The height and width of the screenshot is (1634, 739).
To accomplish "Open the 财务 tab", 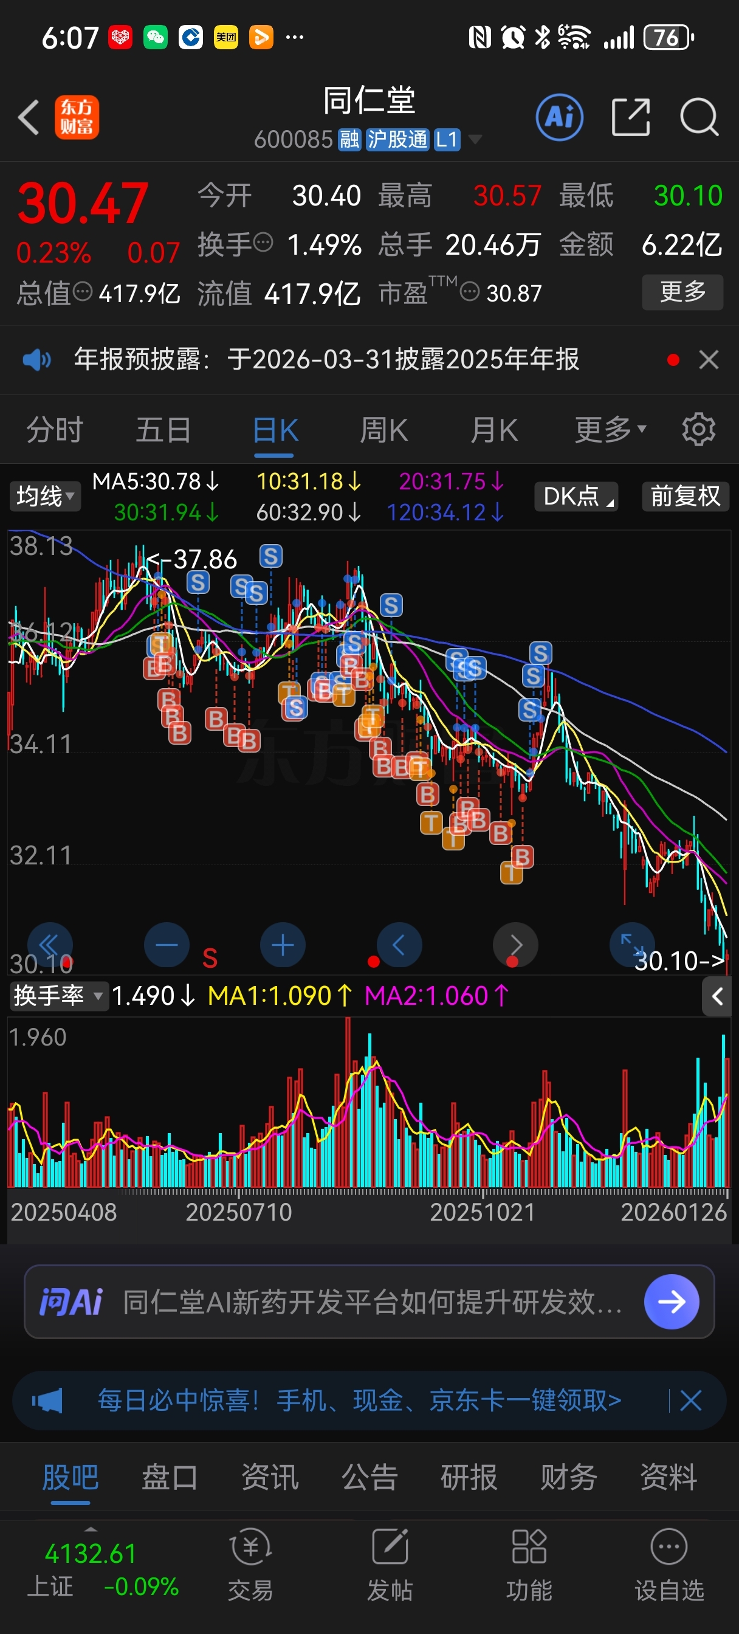I will click(x=568, y=1477).
